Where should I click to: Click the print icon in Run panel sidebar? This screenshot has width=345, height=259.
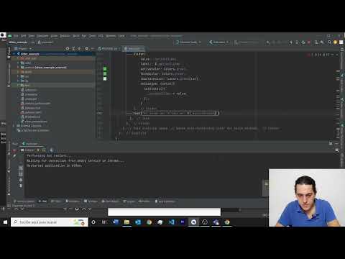(x=21, y=180)
